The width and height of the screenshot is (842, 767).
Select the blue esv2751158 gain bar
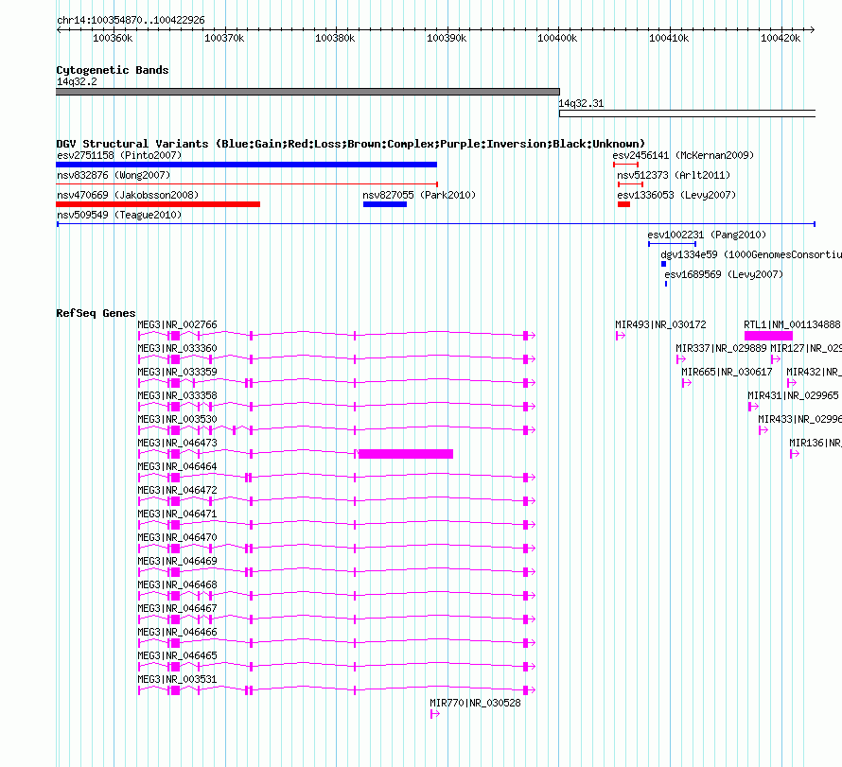247,165
